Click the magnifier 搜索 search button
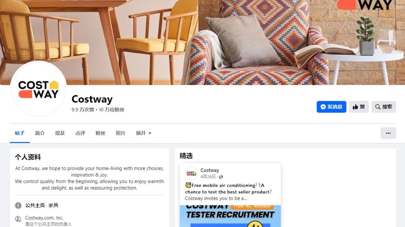The width and height of the screenshot is (405, 227). pyautogui.click(x=384, y=107)
